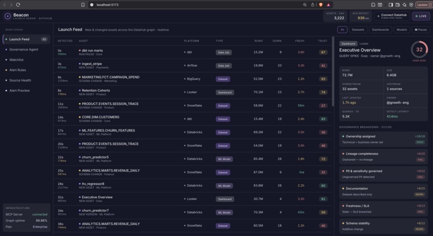Reload the localhost page
Viewport: 433px width, 236px height.
coord(18,5)
